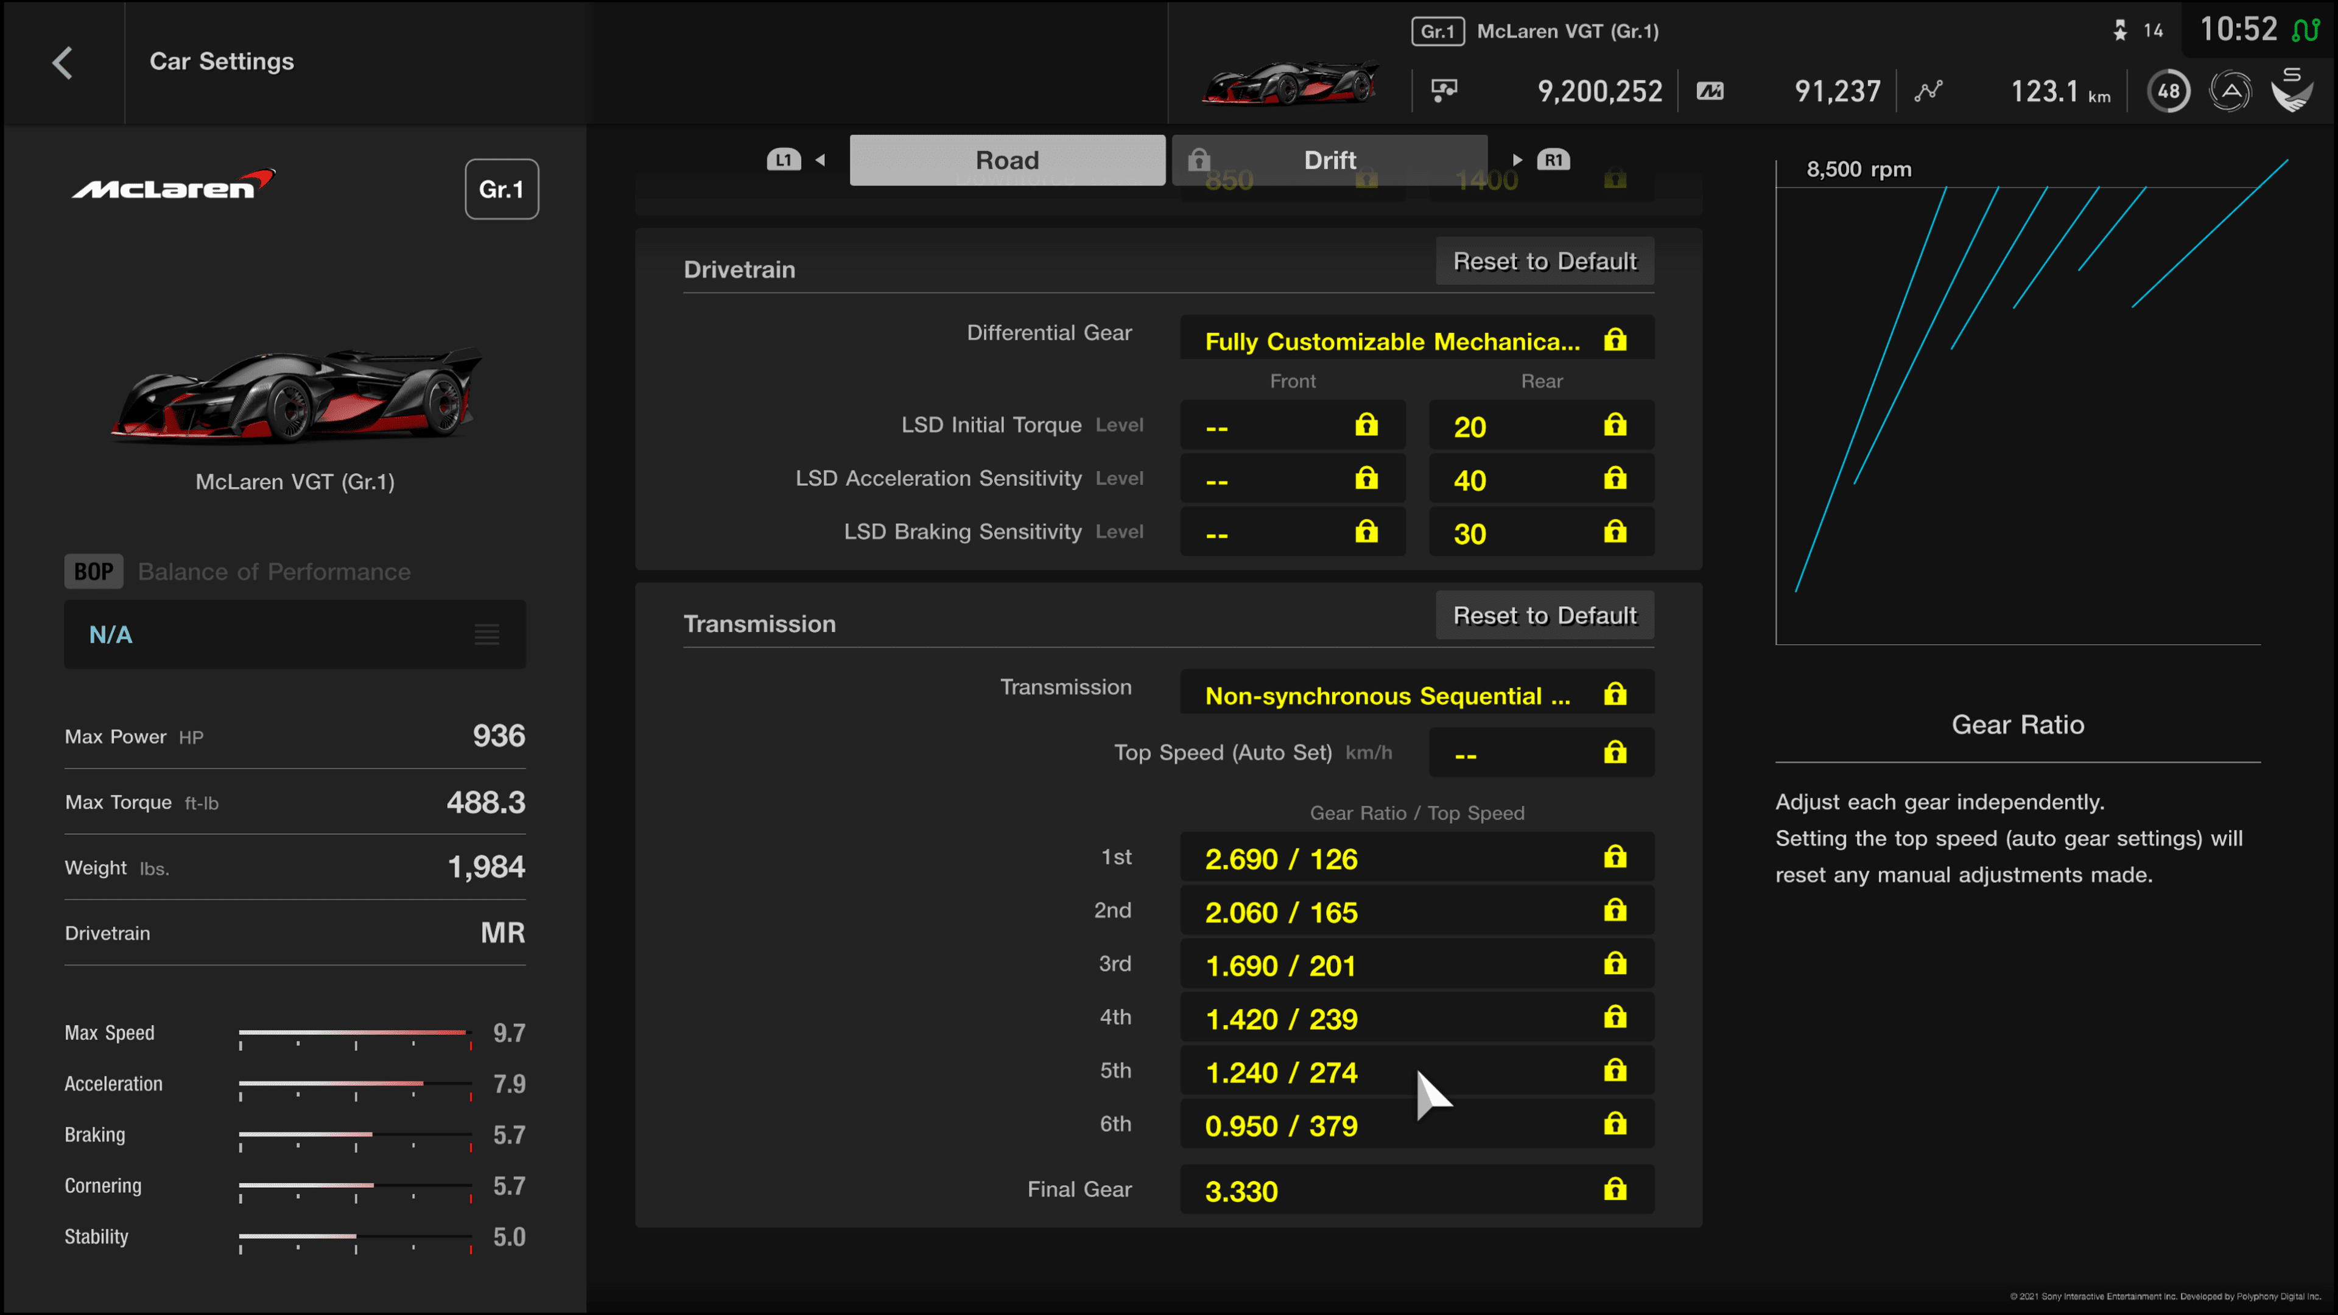This screenshot has width=2338, height=1315.
Task: Click the driver rating A circular icon
Action: [2230, 91]
